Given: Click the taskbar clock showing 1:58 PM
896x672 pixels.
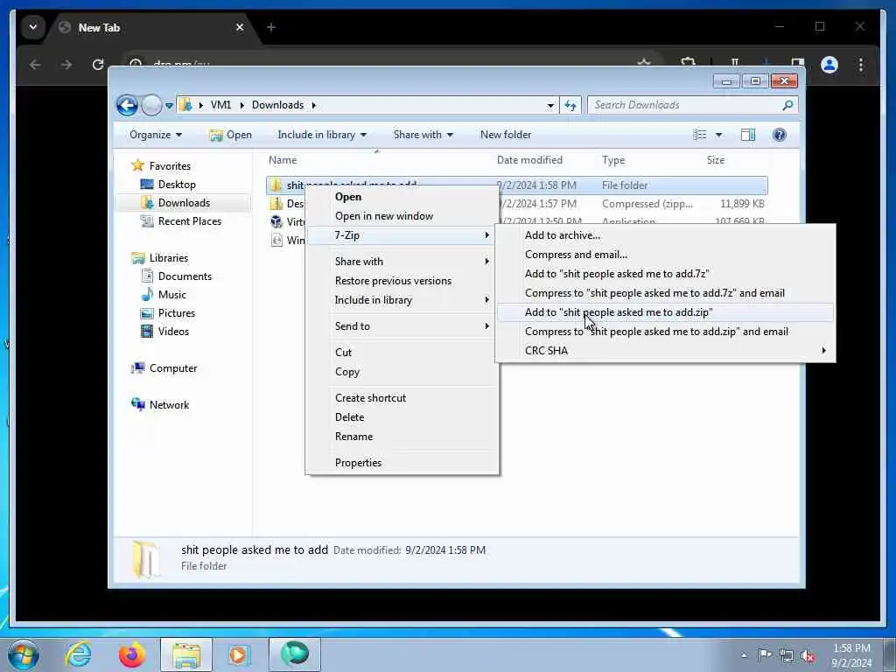Looking at the screenshot, I should (851, 655).
